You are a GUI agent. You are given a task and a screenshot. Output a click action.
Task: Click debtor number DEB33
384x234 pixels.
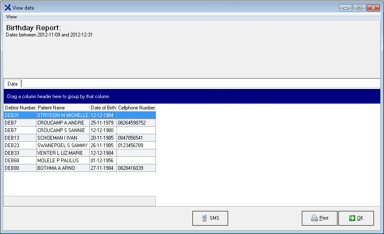point(20,153)
